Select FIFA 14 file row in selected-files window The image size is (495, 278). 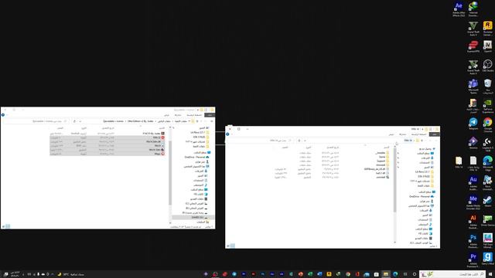pyautogui.click(x=108, y=137)
